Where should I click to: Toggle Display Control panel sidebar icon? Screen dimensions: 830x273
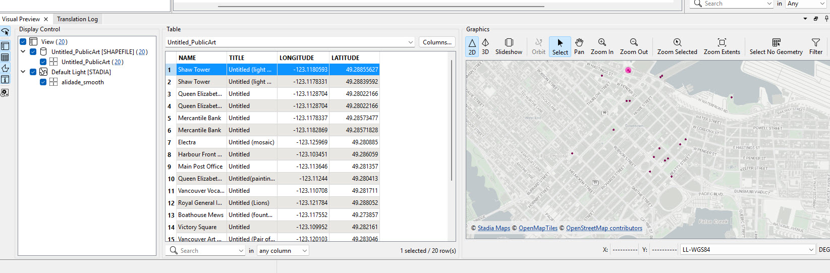[5, 46]
